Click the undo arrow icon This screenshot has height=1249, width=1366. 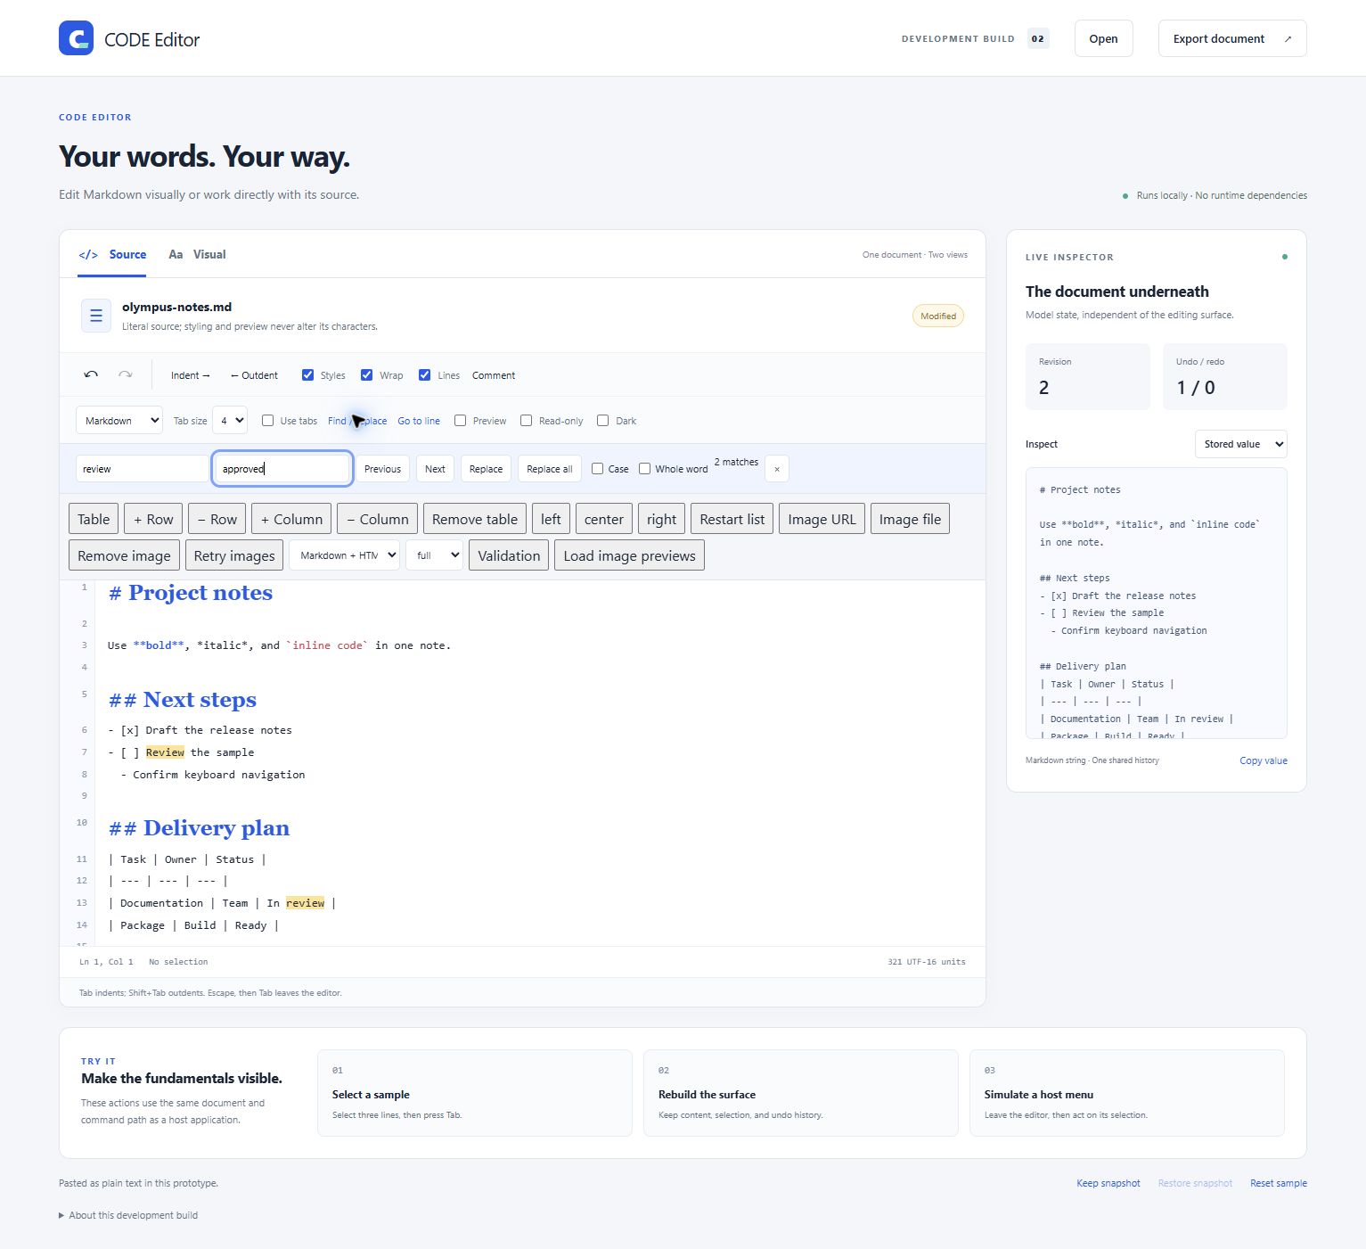[91, 375]
